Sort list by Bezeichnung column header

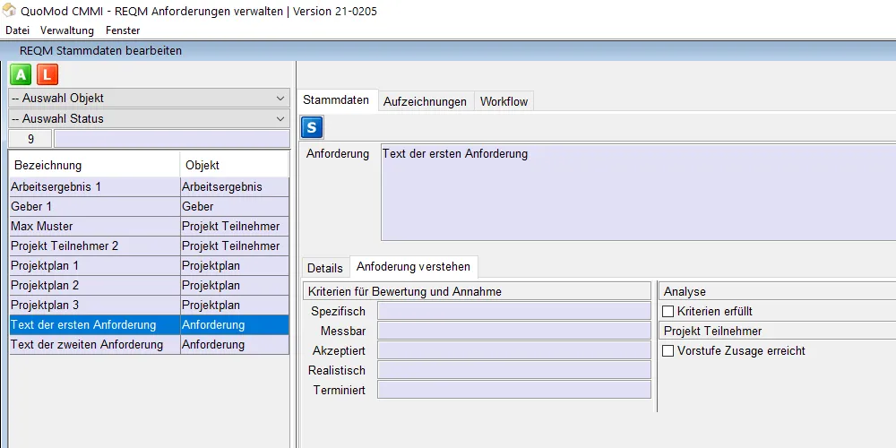tap(94, 165)
